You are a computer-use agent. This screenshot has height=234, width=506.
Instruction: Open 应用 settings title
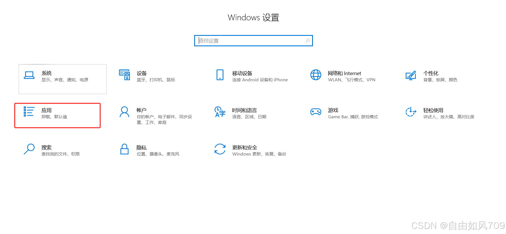pos(47,110)
